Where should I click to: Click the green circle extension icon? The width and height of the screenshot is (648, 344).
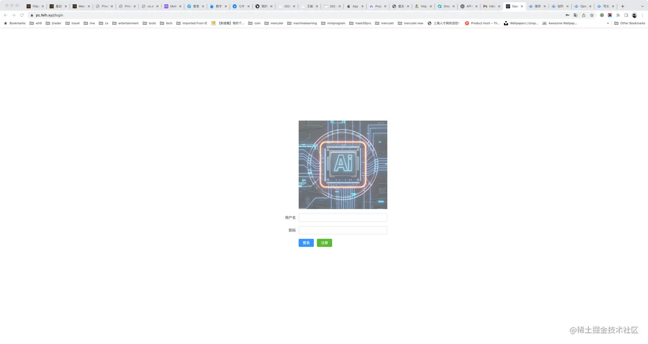602,15
